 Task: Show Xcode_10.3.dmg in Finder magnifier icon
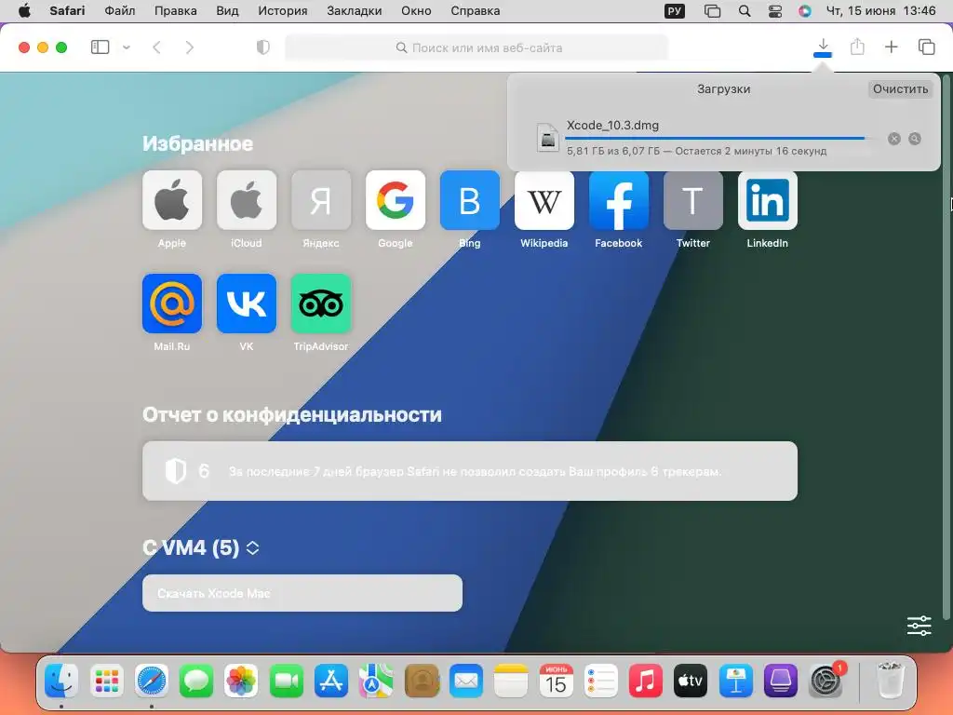pos(915,139)
